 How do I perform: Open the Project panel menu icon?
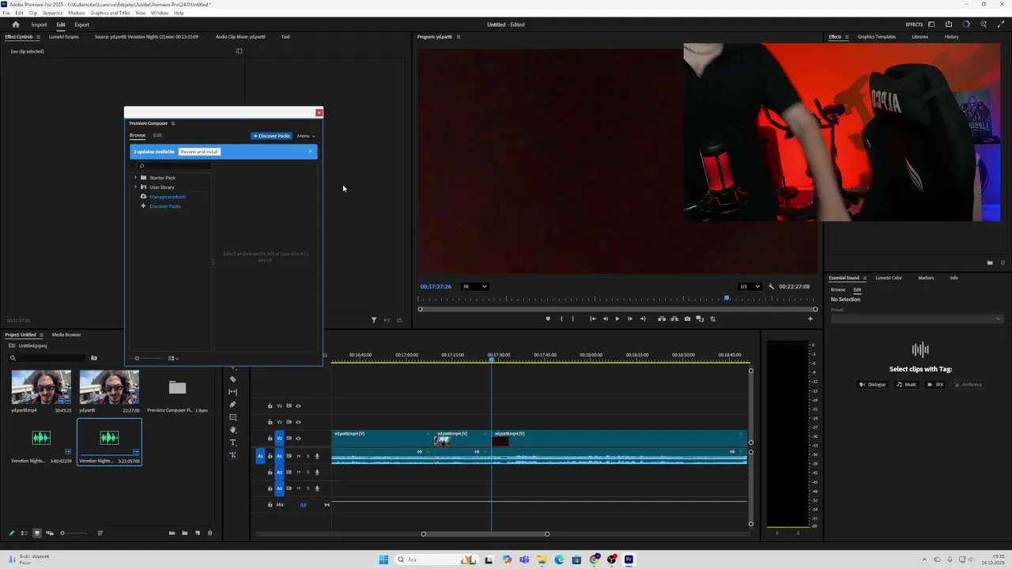point(41,335)
